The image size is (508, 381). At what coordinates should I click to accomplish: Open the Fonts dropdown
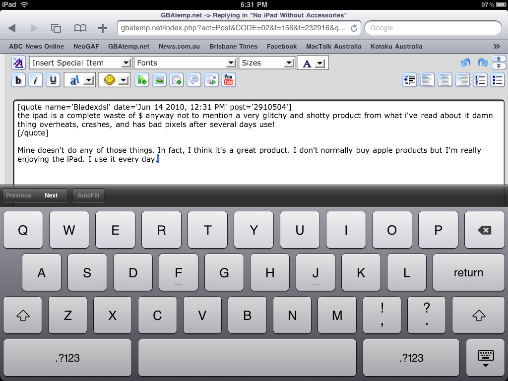tap(185, 63)
